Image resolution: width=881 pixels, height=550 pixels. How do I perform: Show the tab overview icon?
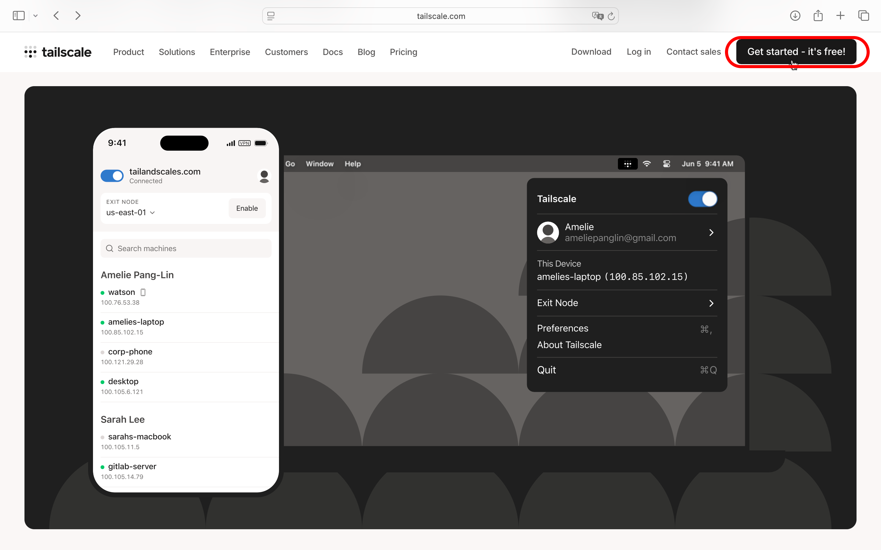click(x=864, y=16)
